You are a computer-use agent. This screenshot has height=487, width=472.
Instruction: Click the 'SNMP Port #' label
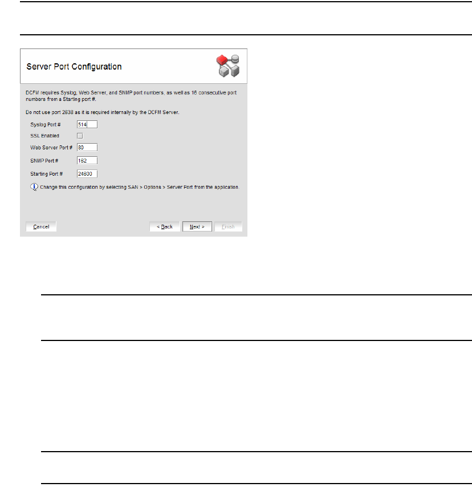pyautogui.click(x=44, y=161)
